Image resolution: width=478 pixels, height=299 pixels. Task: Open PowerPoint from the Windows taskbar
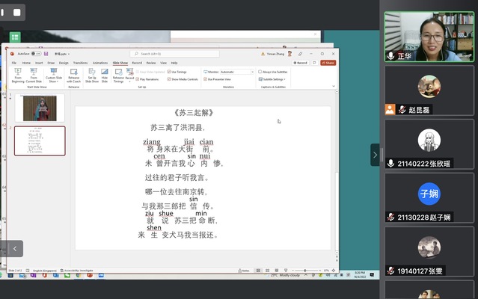point(90,275)
